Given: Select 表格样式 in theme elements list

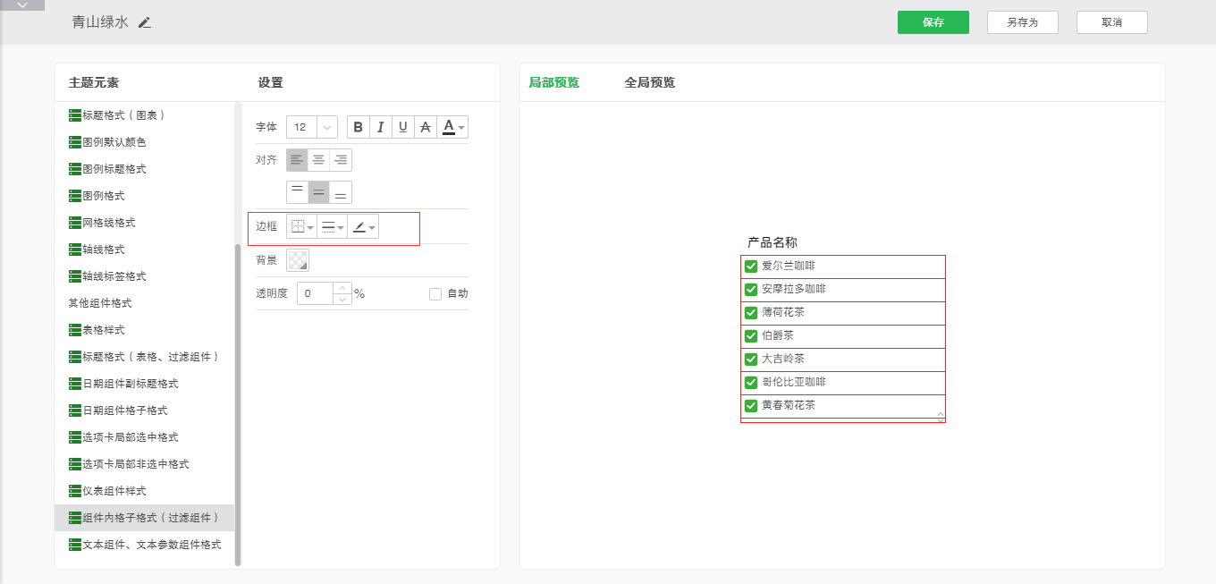Looking at the screenshot, I should pos(104,330).
